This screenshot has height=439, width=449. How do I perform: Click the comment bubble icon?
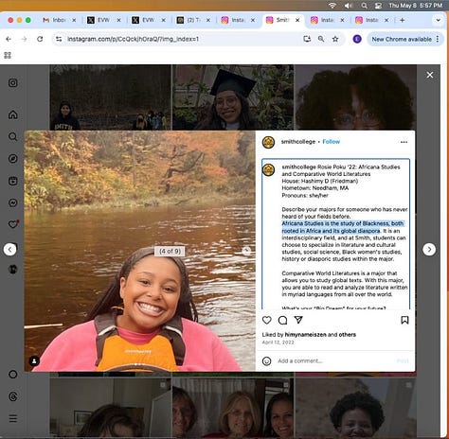point(282,320)
